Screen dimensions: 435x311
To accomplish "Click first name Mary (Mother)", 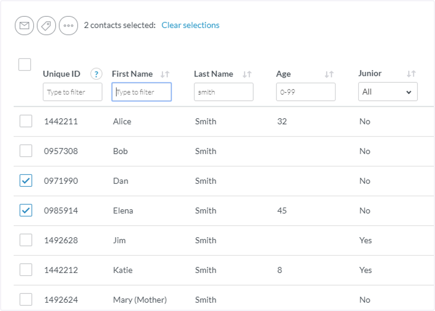I will (140, 300).
